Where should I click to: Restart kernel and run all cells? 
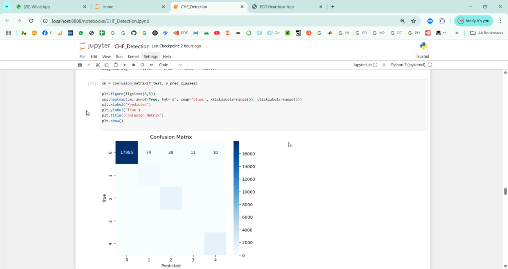[151, 65]
